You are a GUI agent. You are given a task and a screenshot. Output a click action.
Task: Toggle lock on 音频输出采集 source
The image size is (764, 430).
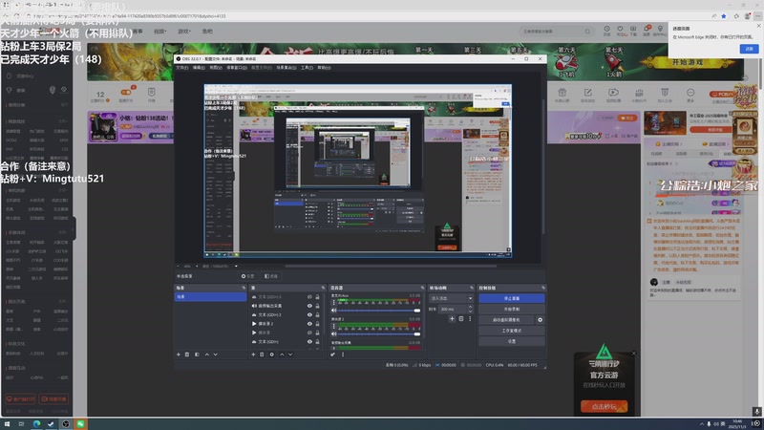point(318,306)
